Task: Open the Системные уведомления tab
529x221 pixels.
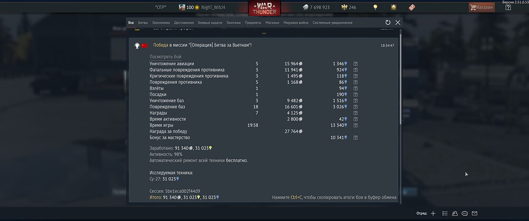Action: (332, 23)
